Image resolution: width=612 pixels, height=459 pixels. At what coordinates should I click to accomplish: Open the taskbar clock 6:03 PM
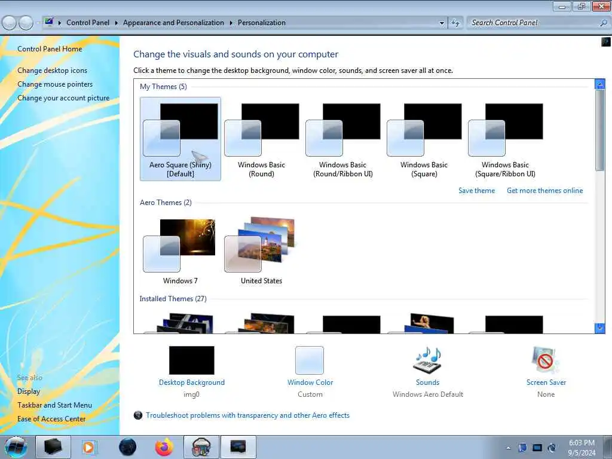pos(582,448)
